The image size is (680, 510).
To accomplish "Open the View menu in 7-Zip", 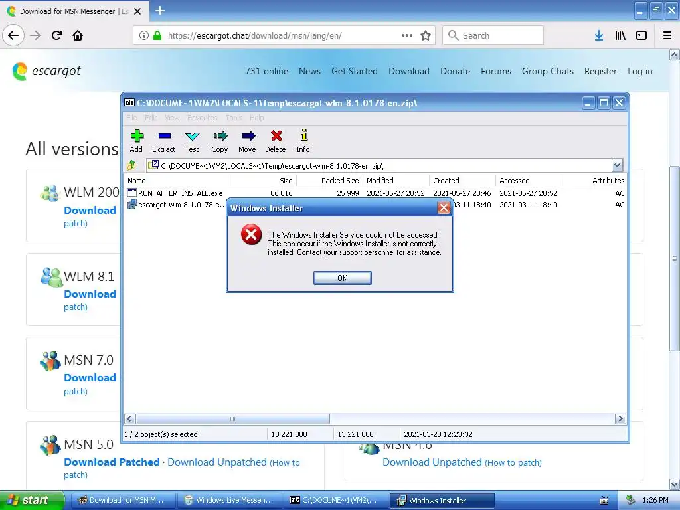I will 172,118.
